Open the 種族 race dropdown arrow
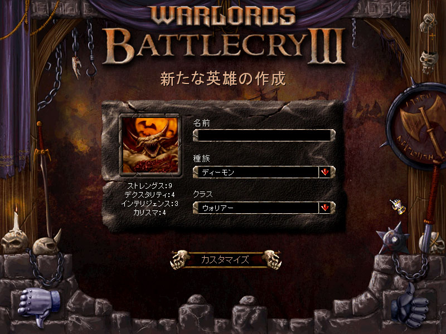The height and width of the screenshot is (334, 446). 325,172
